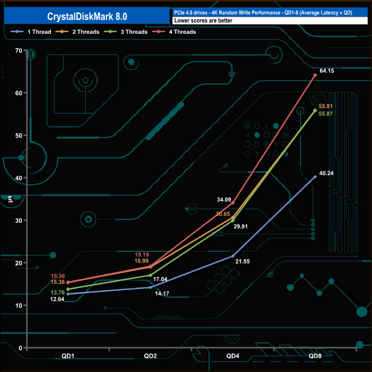
Task: Click the 20 y-axis tick label
Action: (18, 263)
